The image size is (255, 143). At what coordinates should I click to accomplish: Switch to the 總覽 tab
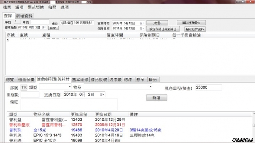(x=10, y=79)
